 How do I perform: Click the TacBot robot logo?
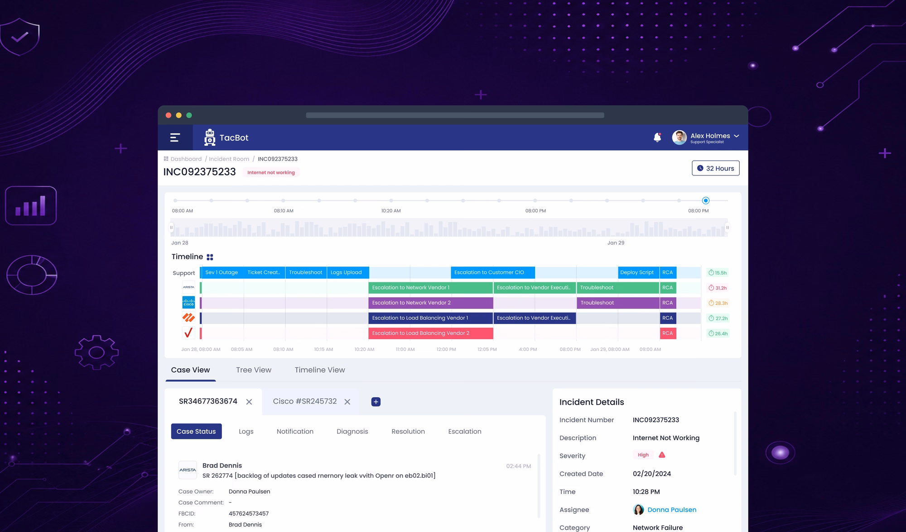pos(210,138)
